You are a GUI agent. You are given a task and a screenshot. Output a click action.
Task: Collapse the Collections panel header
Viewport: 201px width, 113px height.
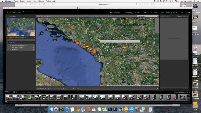point(8,43)
